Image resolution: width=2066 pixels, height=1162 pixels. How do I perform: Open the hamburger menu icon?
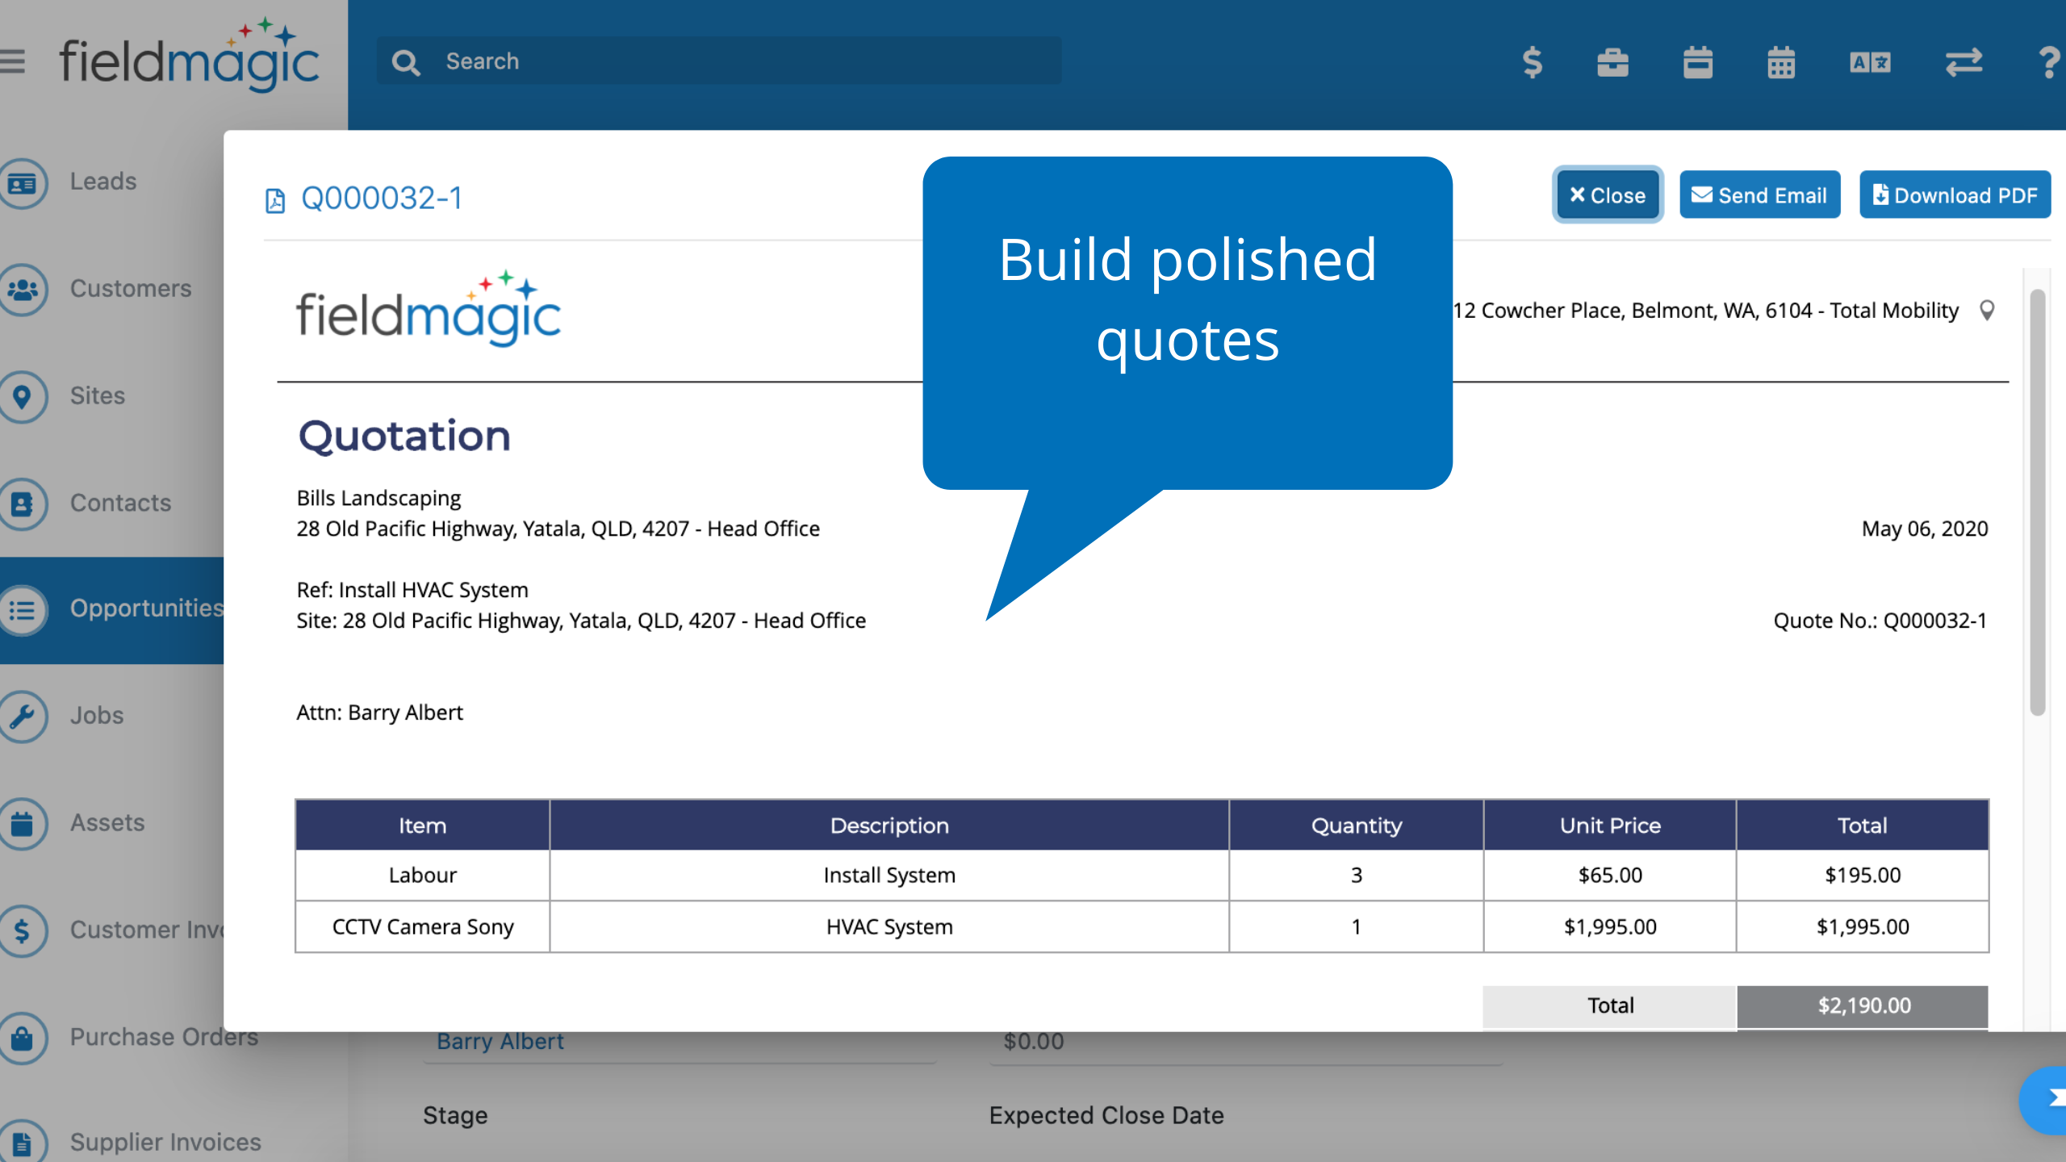(12, 61)
